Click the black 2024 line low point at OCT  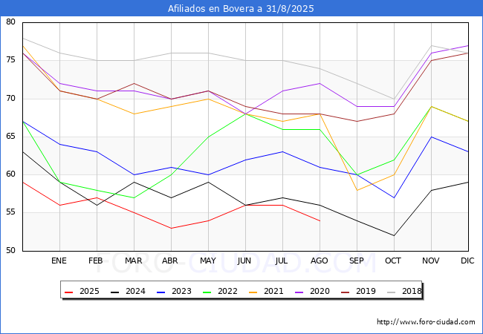point(395,236)
